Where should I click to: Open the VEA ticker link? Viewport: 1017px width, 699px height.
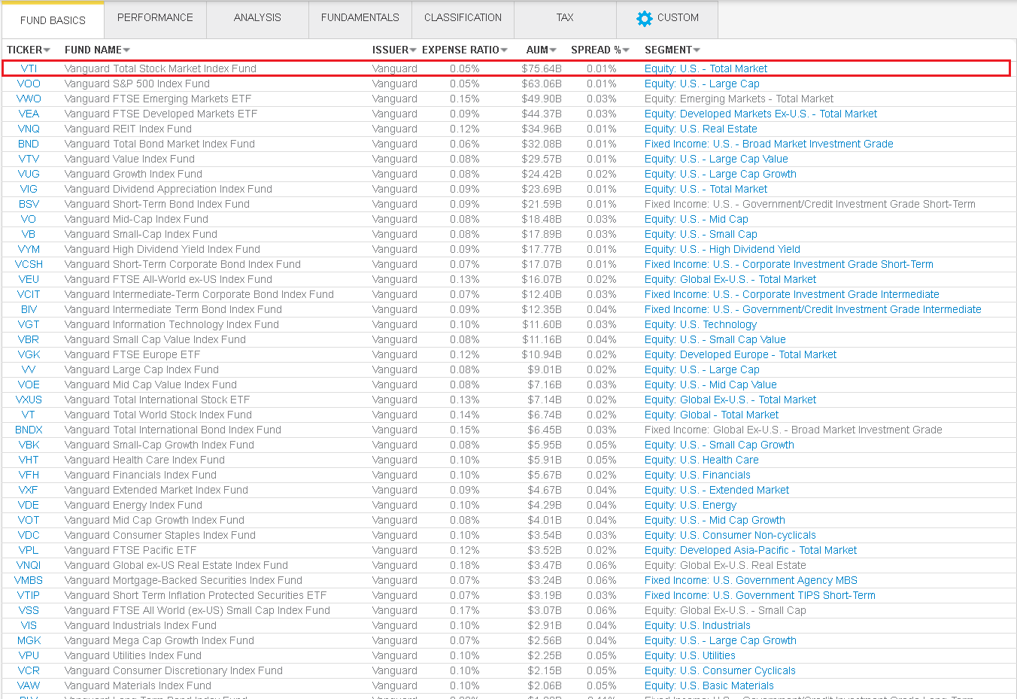[x=29, y=114]
